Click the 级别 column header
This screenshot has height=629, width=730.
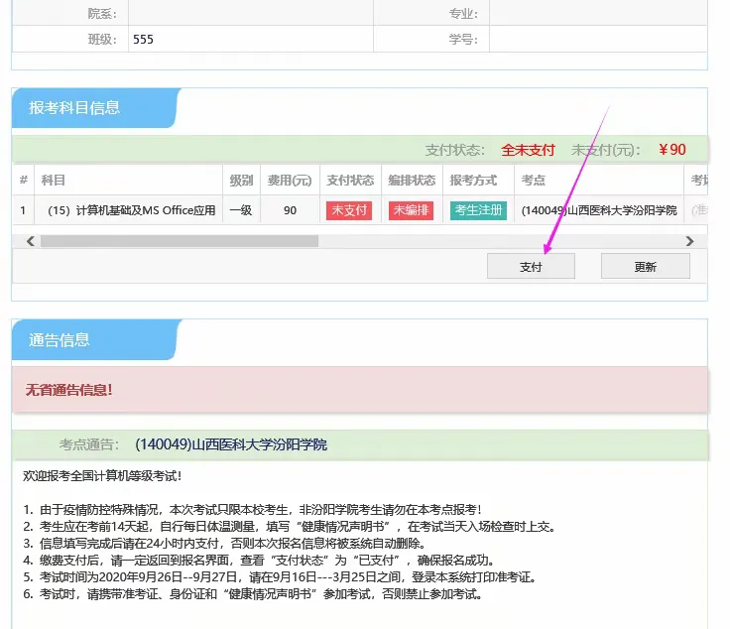(x=241, y=181)
